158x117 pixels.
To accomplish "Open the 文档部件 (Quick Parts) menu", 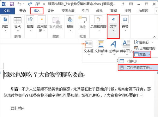I will point(101,48).
